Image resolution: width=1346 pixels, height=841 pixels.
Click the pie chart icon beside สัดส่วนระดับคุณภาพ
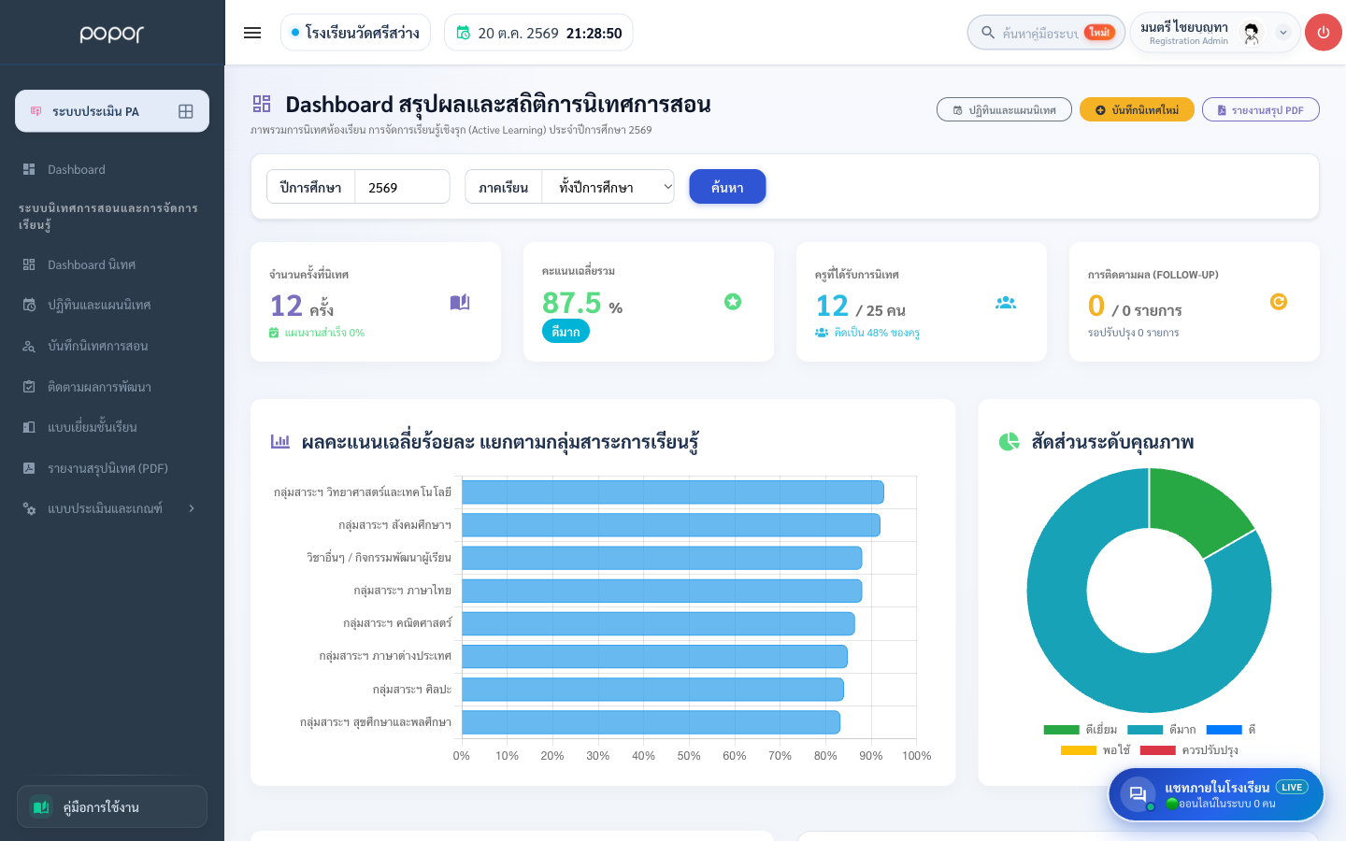(x=1009, y=441)
